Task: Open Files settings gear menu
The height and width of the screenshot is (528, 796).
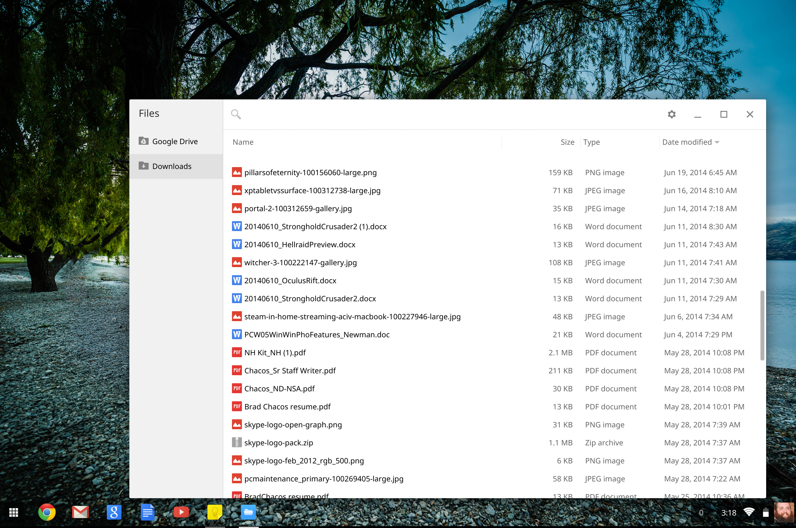Action: (672, 114)
